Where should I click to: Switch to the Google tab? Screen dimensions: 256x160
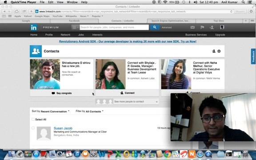coord(26,21)
